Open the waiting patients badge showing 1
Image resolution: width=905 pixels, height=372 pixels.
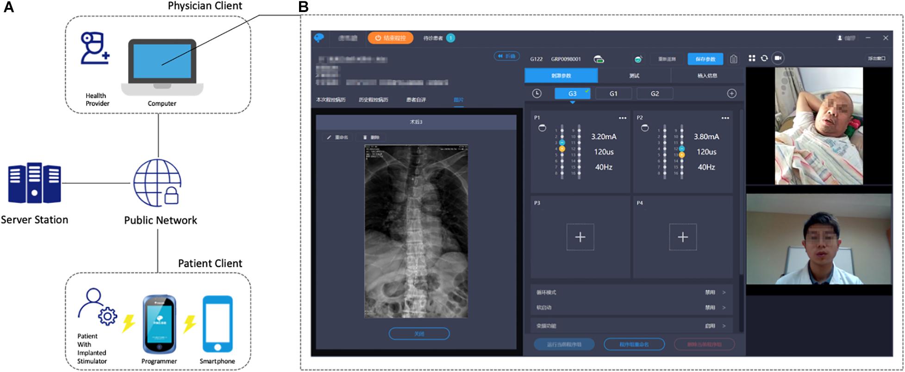click(x=451, y=38)
